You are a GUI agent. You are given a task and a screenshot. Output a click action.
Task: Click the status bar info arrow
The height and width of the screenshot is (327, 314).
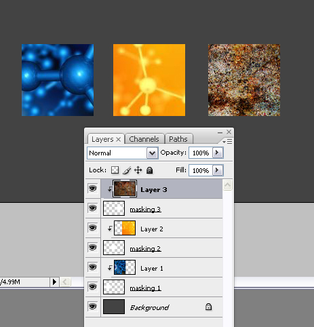(54, 282)
